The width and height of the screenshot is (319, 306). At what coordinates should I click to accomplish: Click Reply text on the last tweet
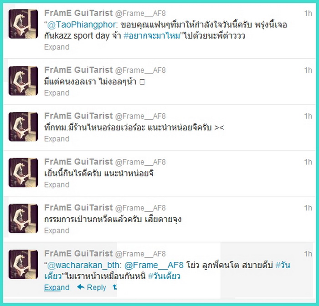point(97,287)
